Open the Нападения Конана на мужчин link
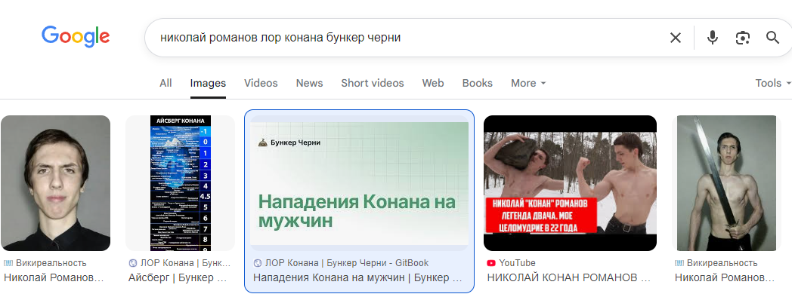This screenshot has height=294, width=792. click(357, 277)
